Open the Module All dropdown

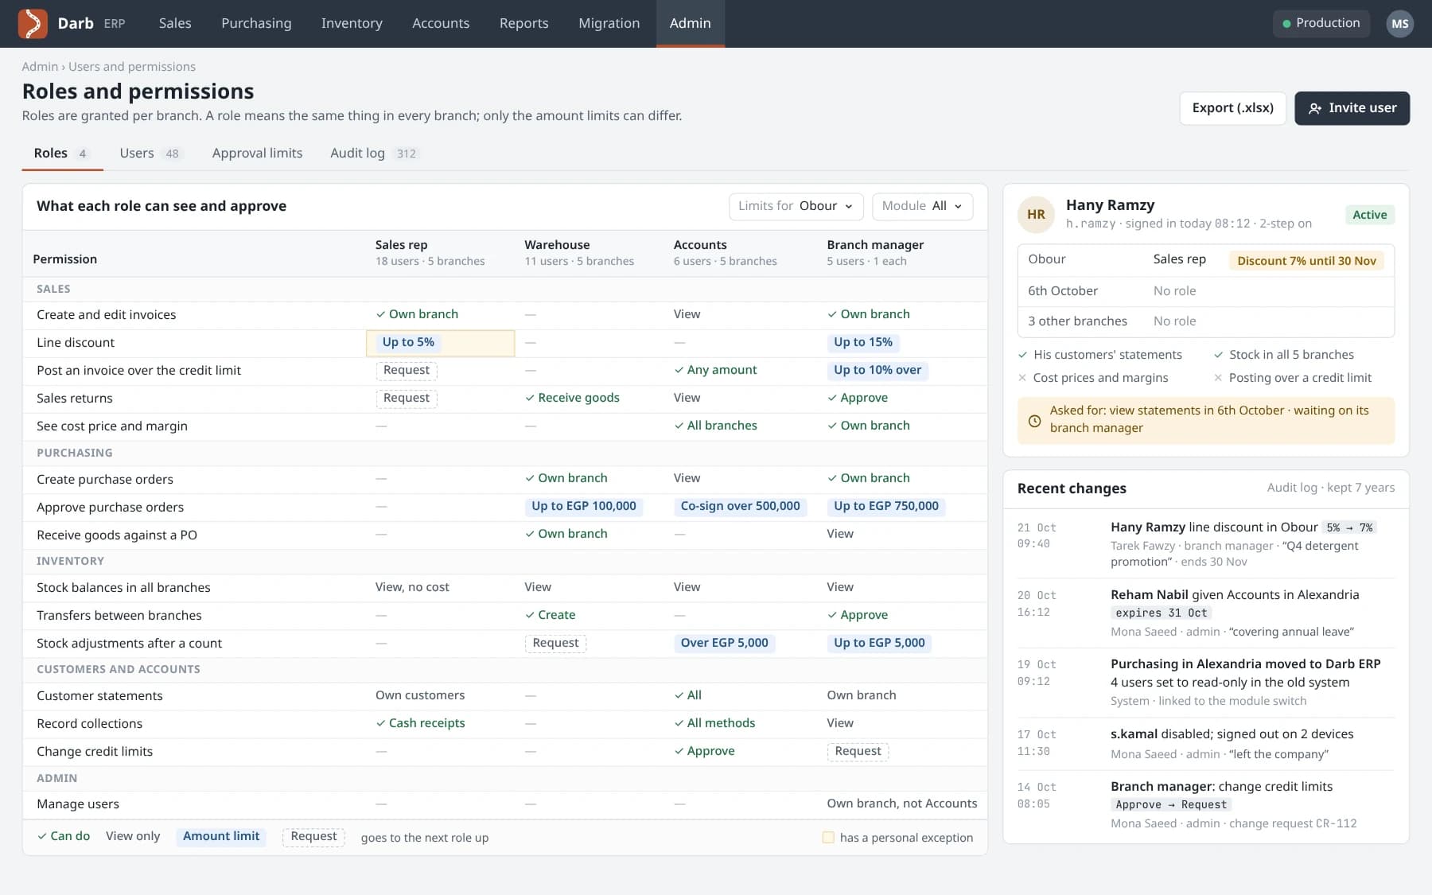pyautogui.click(x=922, y=206)
